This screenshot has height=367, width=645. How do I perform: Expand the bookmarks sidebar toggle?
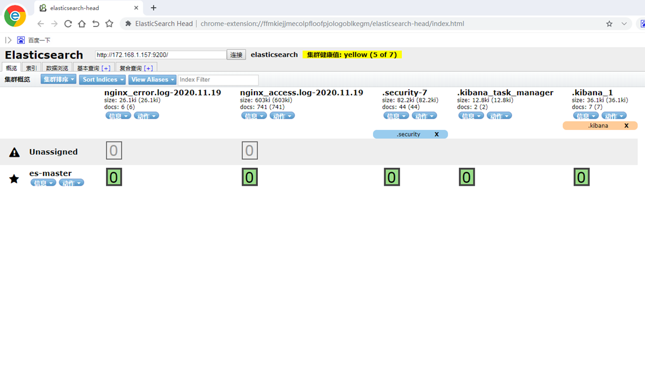[x=8, y=40]
